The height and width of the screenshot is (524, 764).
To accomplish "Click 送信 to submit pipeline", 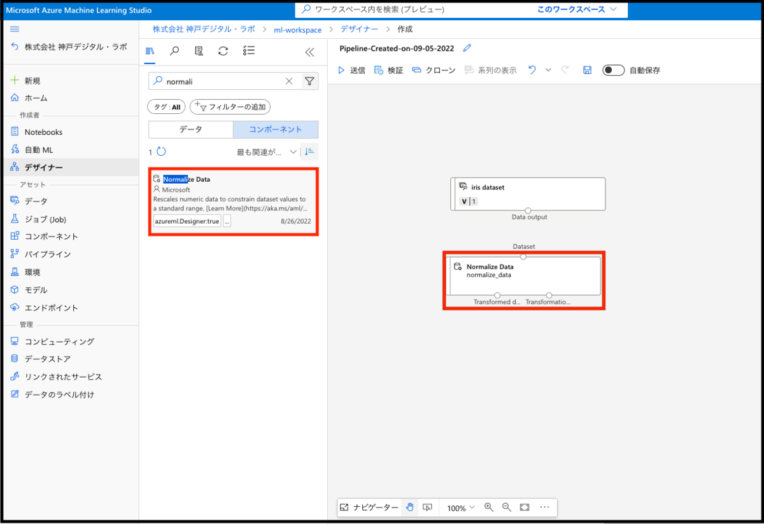I will 351,70.
